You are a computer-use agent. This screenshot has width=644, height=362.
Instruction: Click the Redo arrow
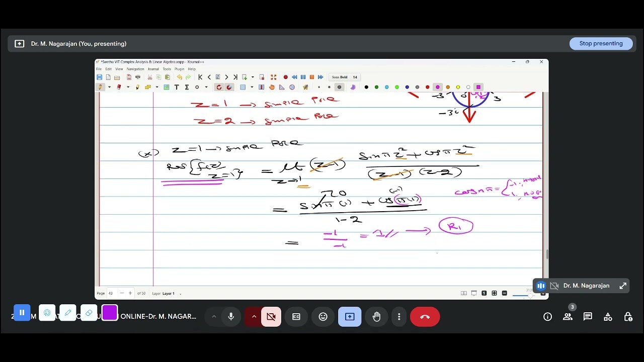pyautogui.click(x=188, y=77)
